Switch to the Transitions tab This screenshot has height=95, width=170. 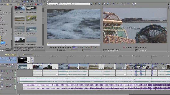click(8, 50)
